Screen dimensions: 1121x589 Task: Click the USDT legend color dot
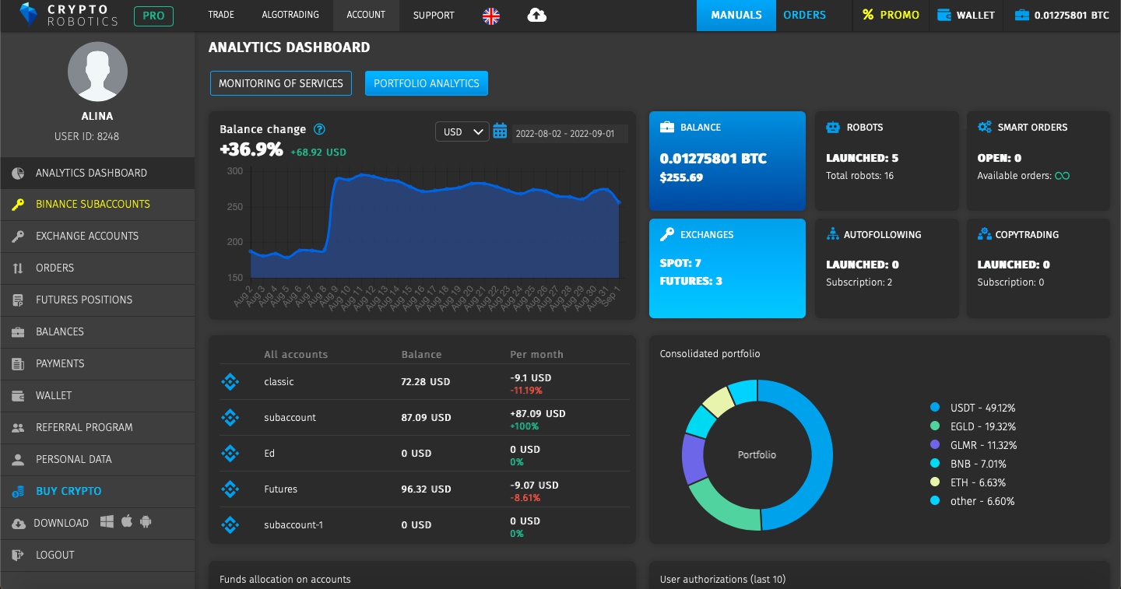click(935, 407)
